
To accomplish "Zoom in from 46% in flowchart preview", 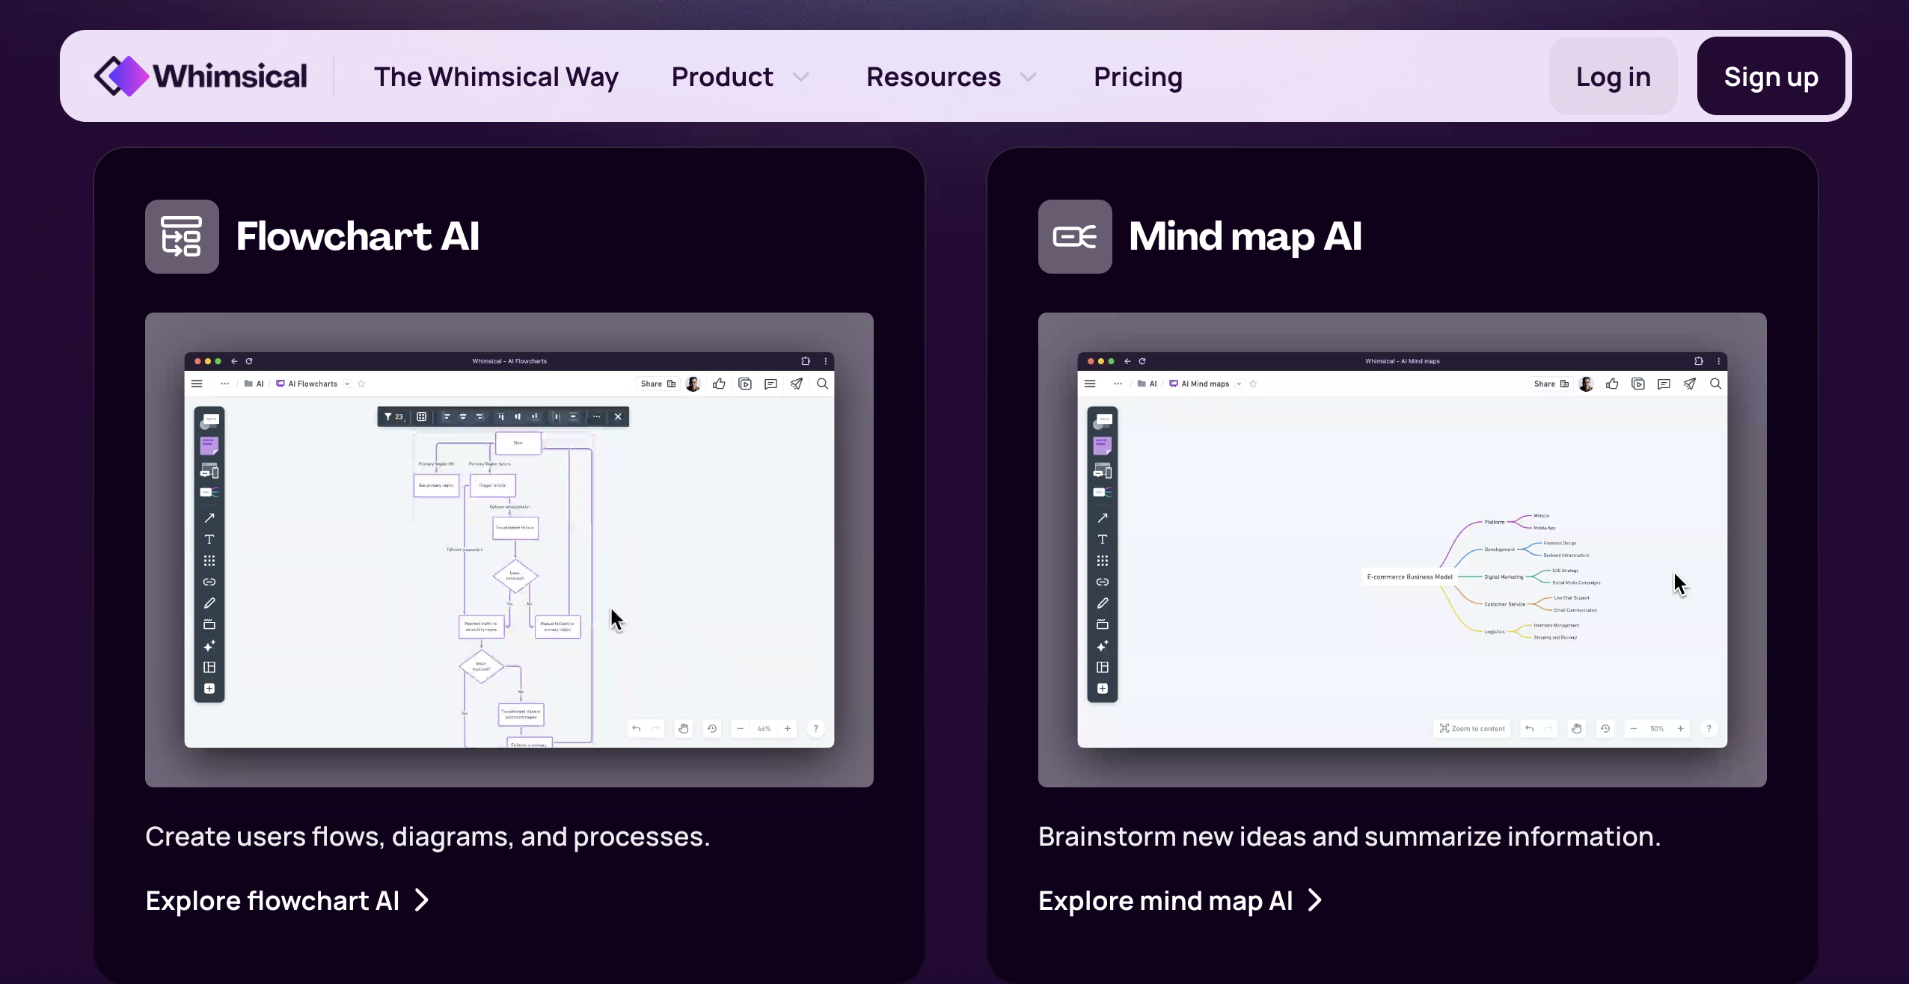I will pyautogui.click(x=788, y=729).
